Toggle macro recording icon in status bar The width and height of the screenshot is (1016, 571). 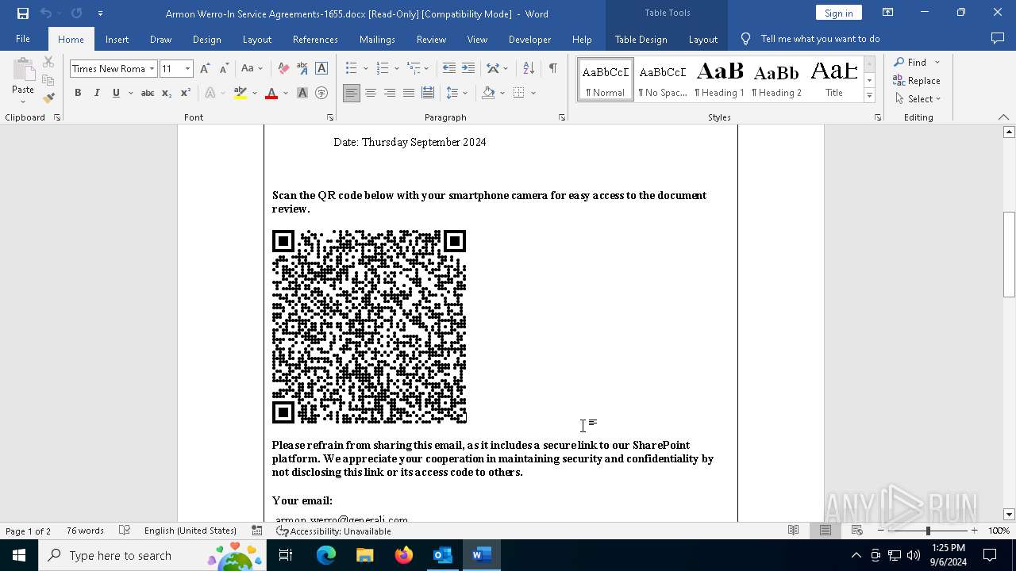click(256, 531)
